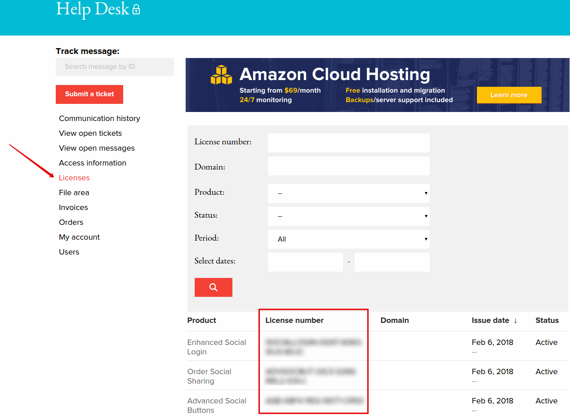
Task: Focus the Search message by ID field
Action: click(115, 67)
